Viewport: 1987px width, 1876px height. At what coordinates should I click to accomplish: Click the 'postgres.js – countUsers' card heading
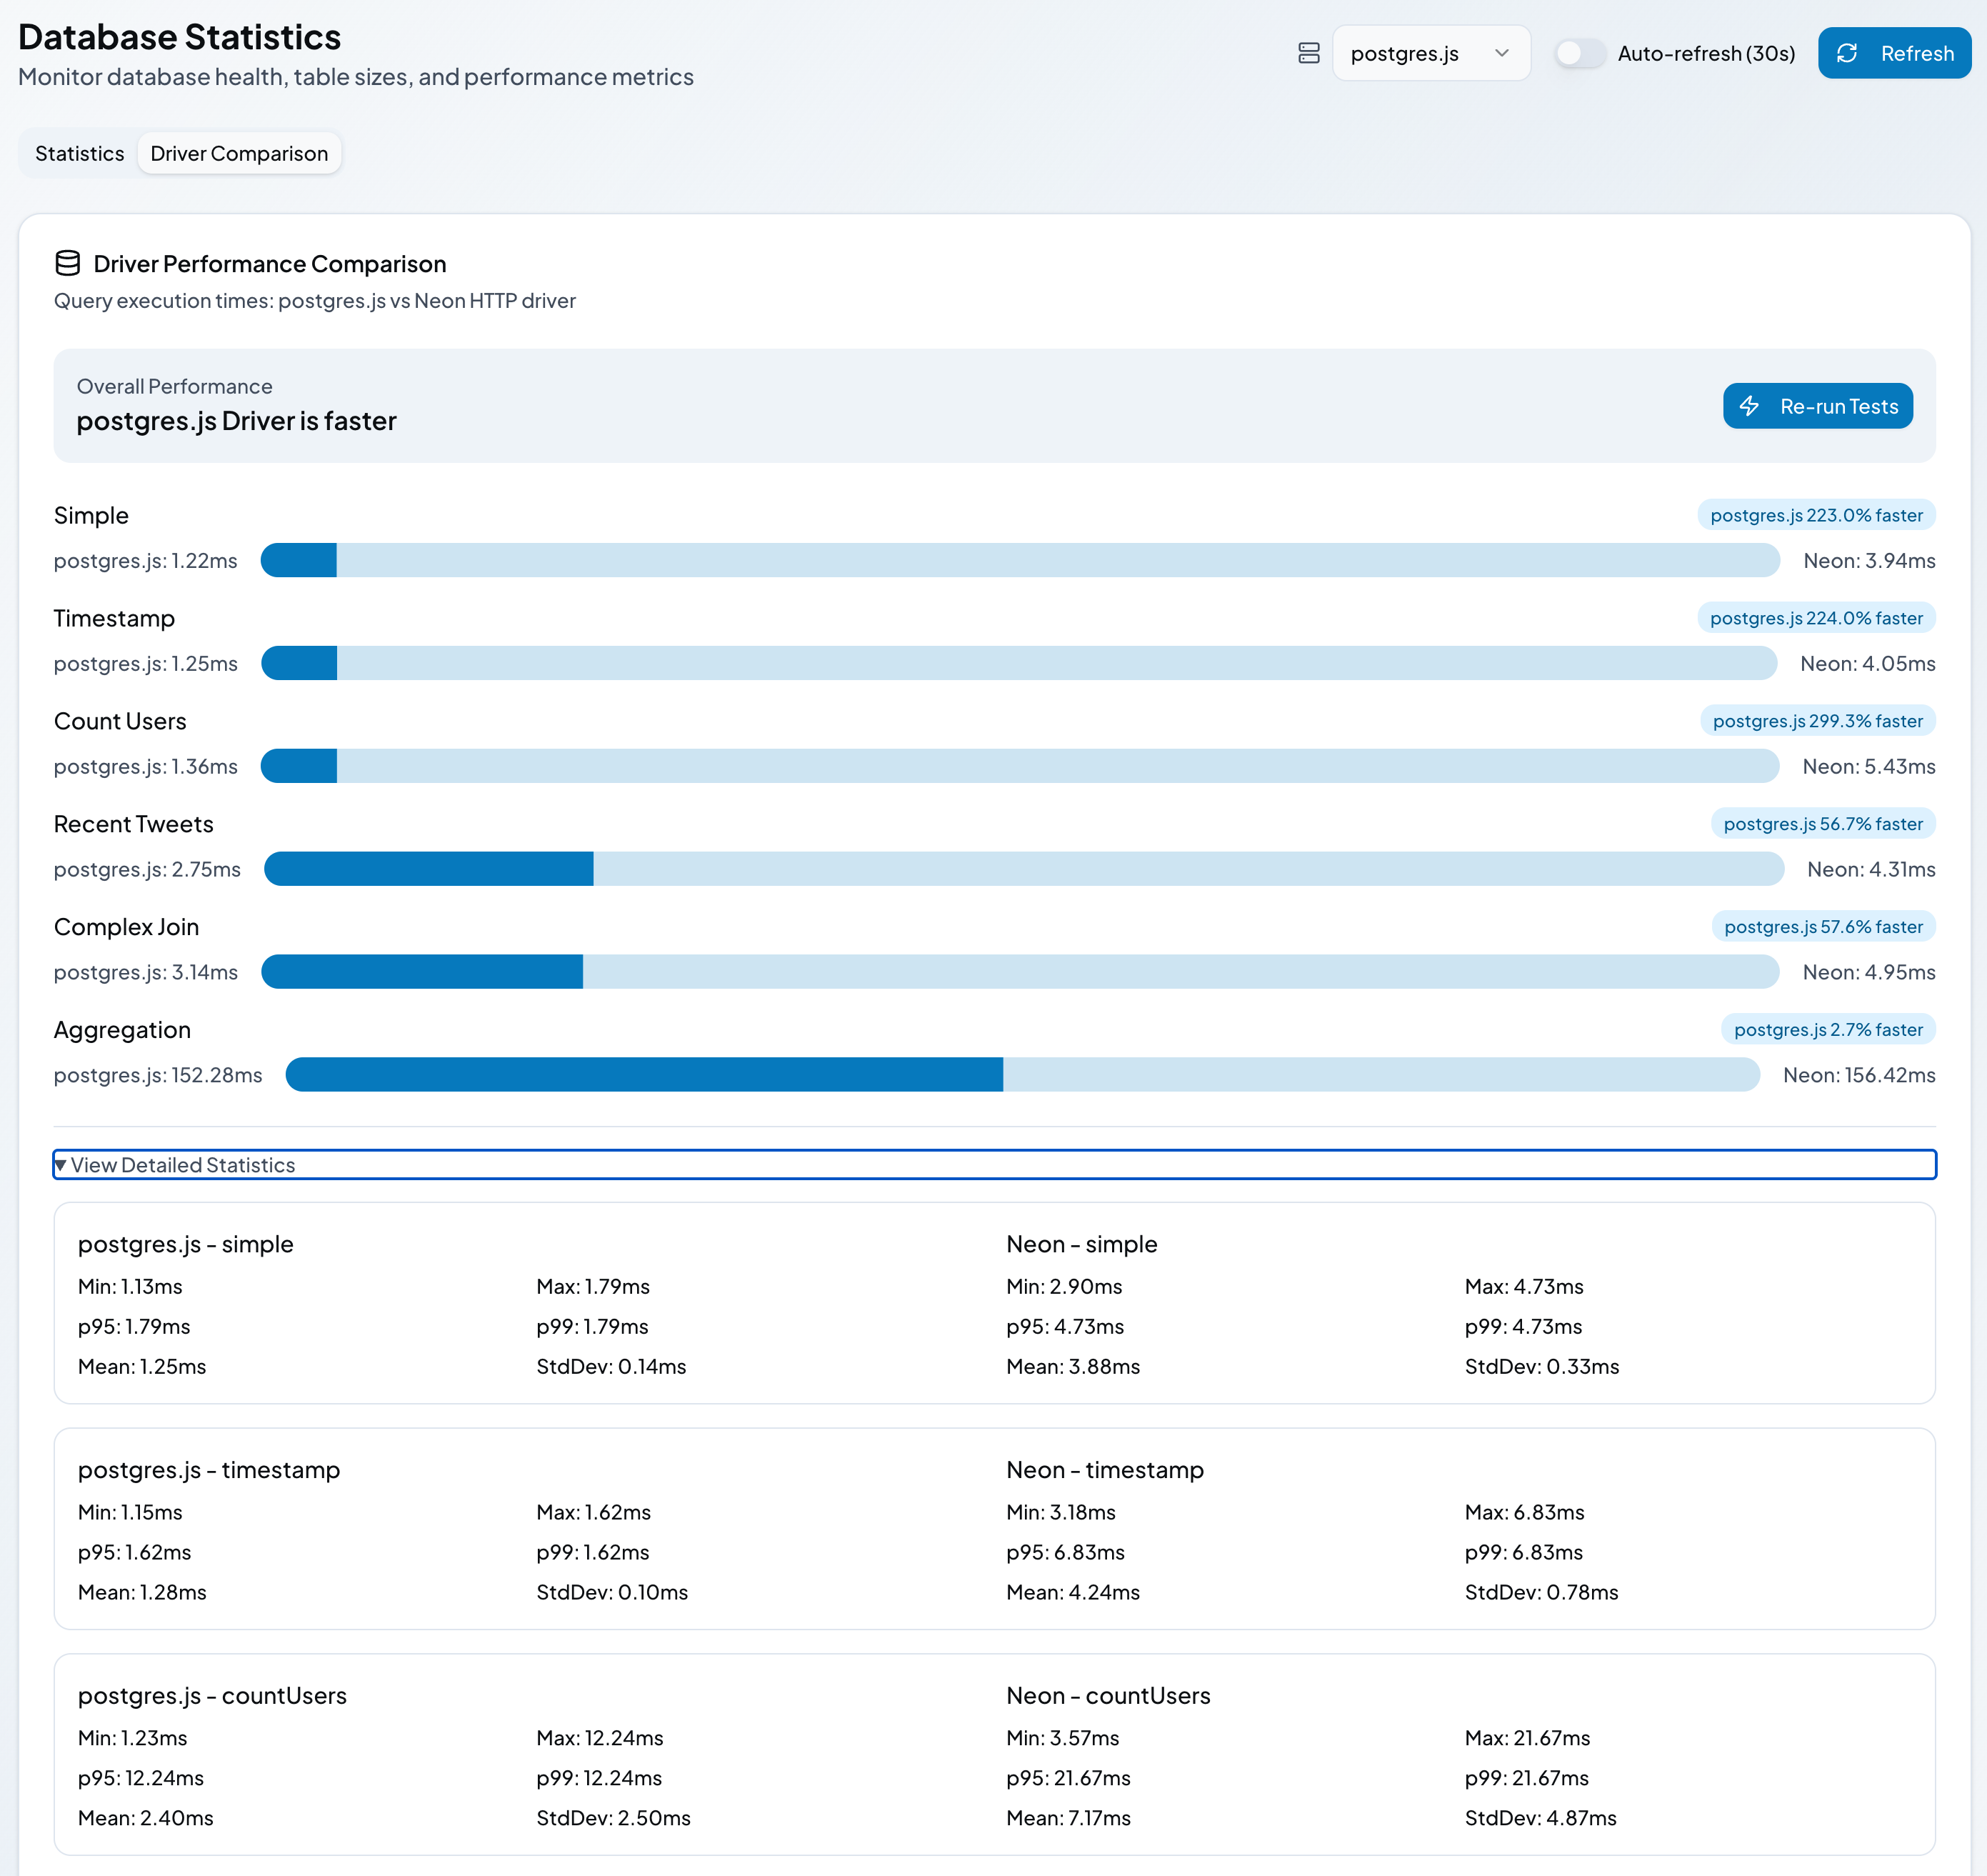[x=212, y=1696]
